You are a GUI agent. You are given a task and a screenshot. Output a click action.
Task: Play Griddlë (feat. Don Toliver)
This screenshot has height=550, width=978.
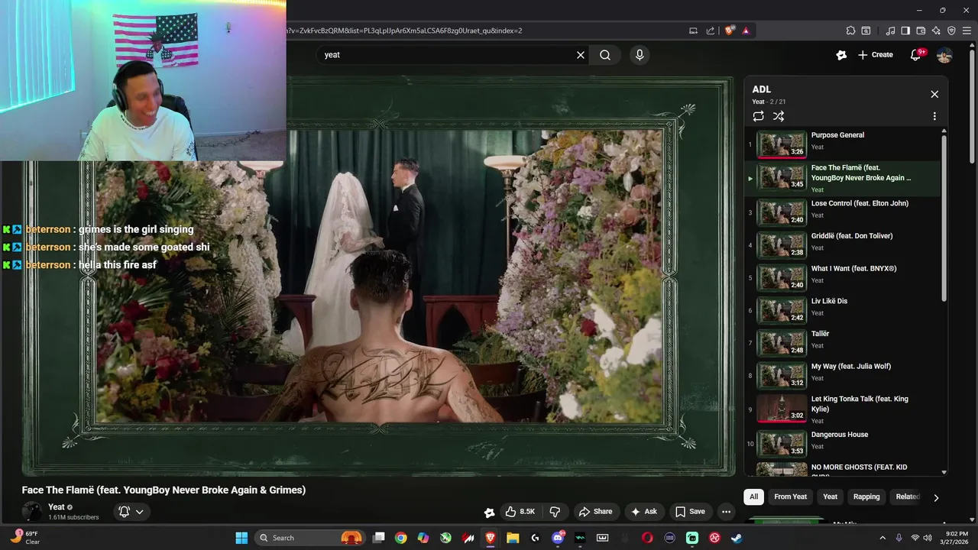click(x=844, y=245)
